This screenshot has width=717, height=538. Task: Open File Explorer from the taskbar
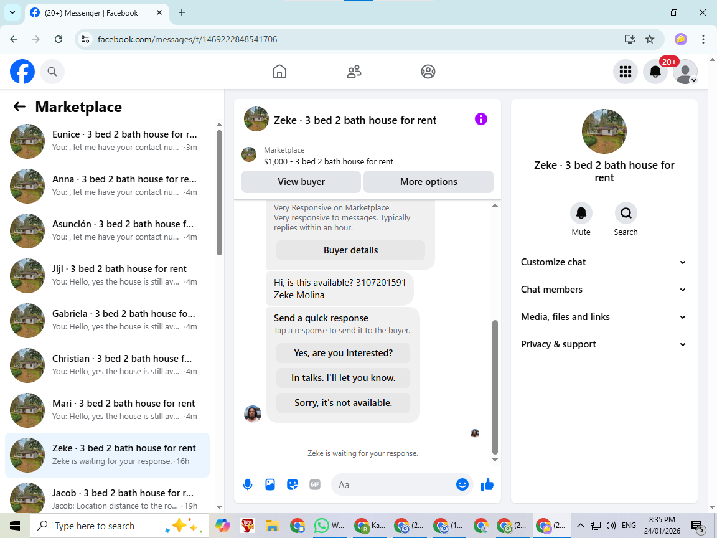click(x=272, y=526)
